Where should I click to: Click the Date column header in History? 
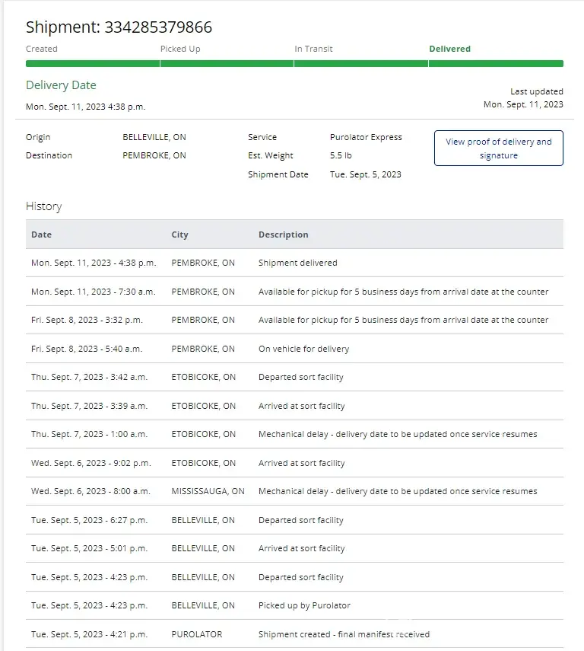42,235
